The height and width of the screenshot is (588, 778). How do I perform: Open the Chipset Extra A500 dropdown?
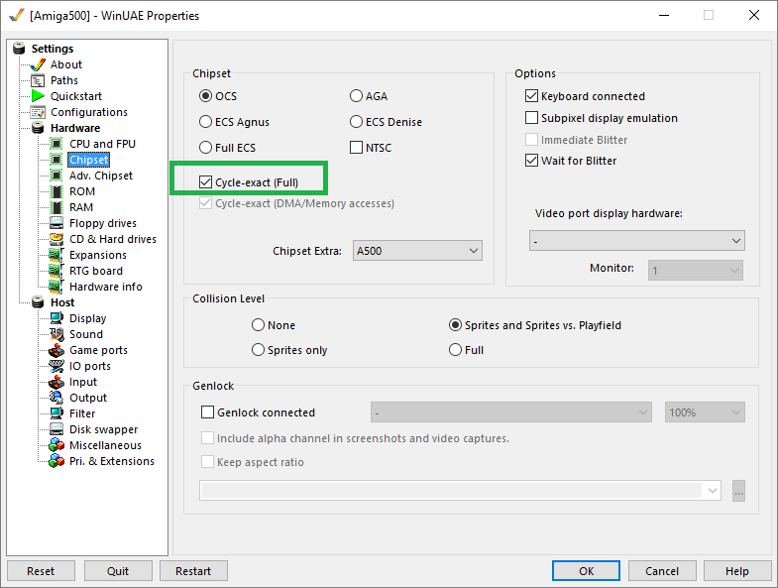[x=417, y=251]
